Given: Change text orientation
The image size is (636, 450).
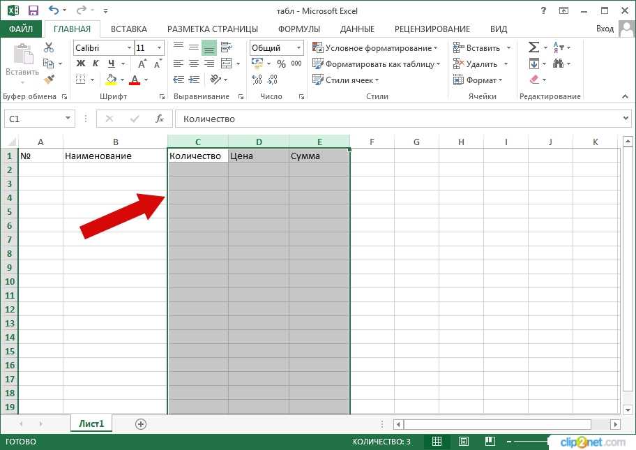Looking at the screenshot, I should click(215, 80).
